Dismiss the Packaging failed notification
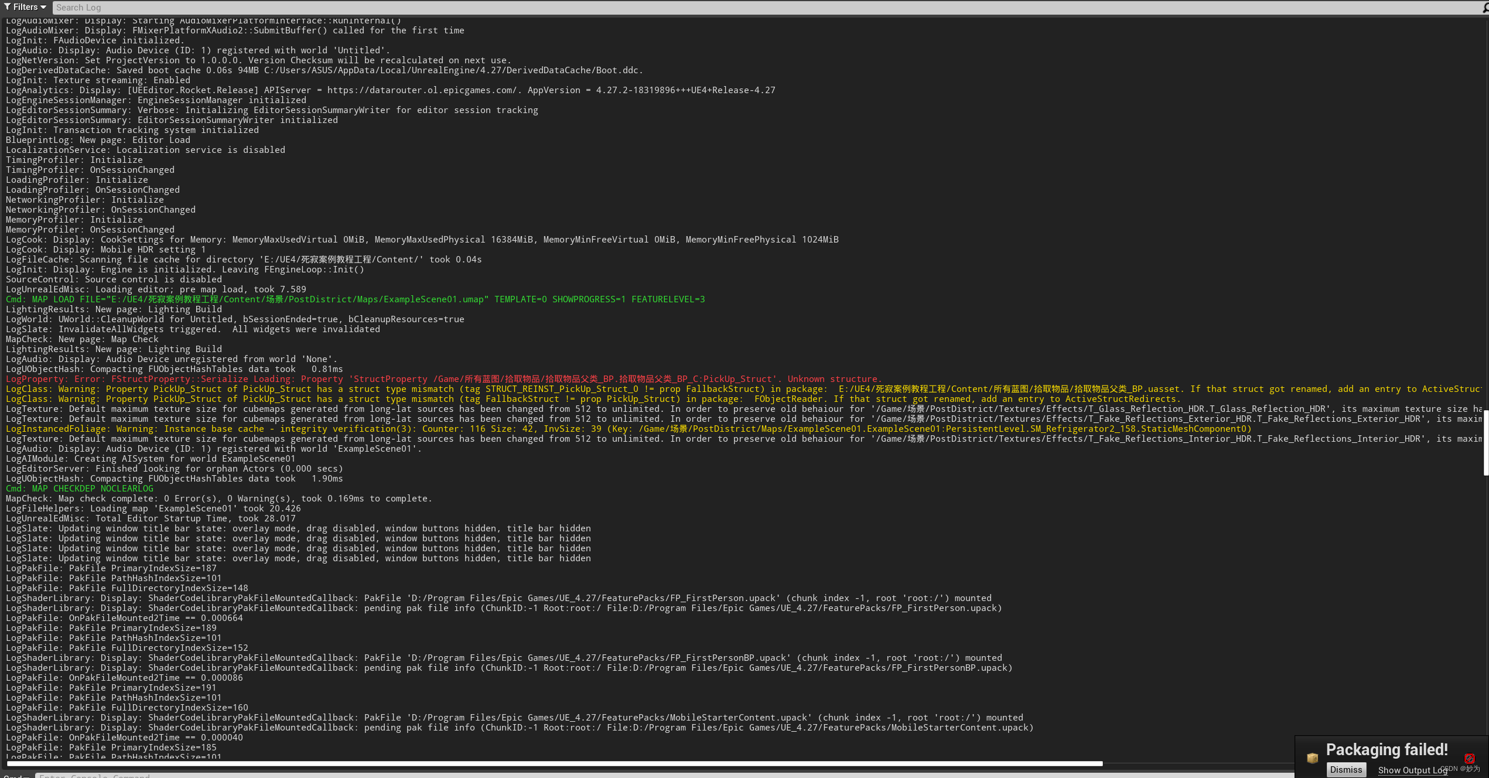This screenshot has height=778, width=1489. click(x=1345, y=769)
